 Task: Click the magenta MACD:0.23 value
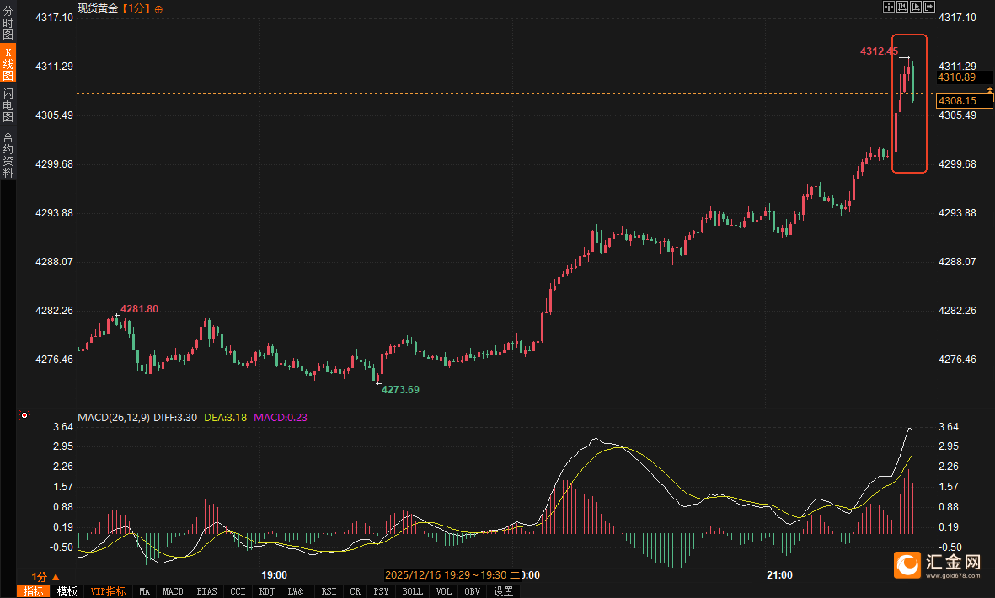pos(281,417)
